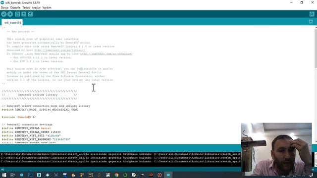Click the line with REMOTEXY_WIFI_PASSWORD

pyautogui.click(x=36, y=139)
